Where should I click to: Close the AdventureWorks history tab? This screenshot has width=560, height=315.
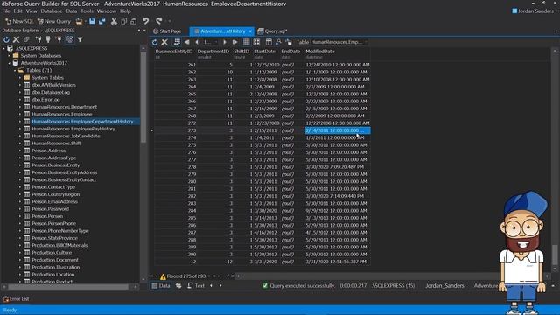click(x=250, y=31)
